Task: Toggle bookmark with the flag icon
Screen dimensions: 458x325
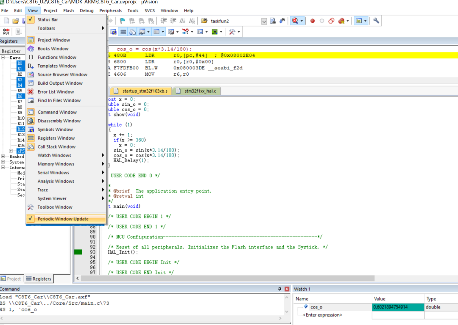Action: (123, 21)
